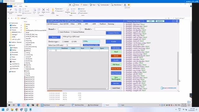Click Rename icon in Explorer ribbon
Image resolution: width=199 pixels, height=112 pixels.
(x=48, y=11)
